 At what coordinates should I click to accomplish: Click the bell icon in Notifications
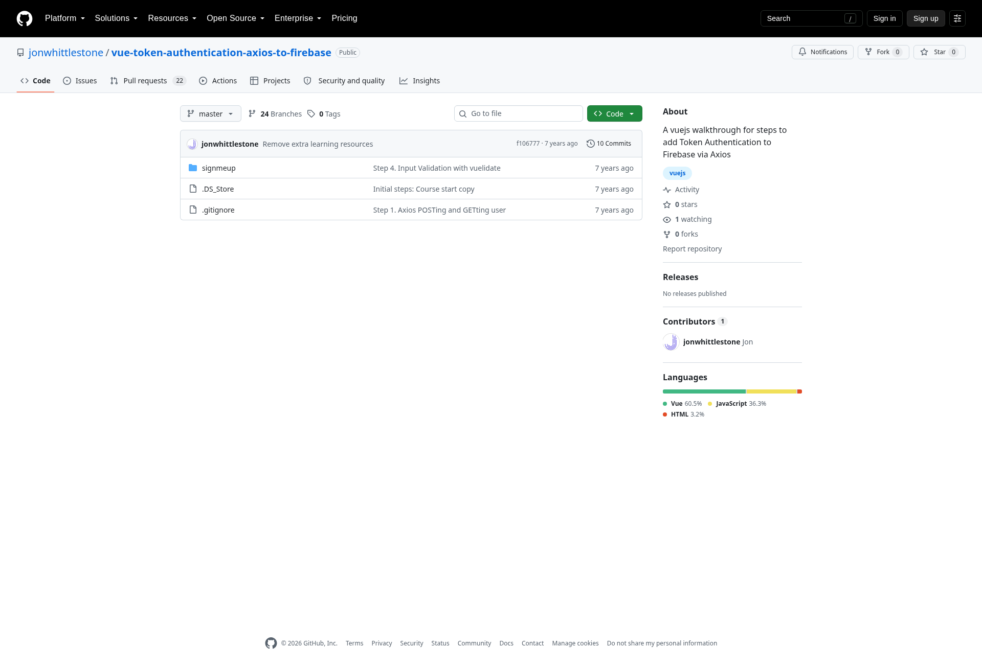tap(802, 52)
